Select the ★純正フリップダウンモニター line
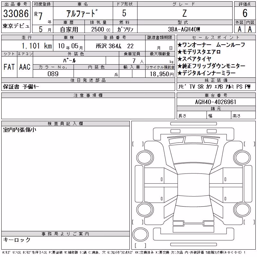The width and height of the screenshot is (257, 257). (211, 66)
